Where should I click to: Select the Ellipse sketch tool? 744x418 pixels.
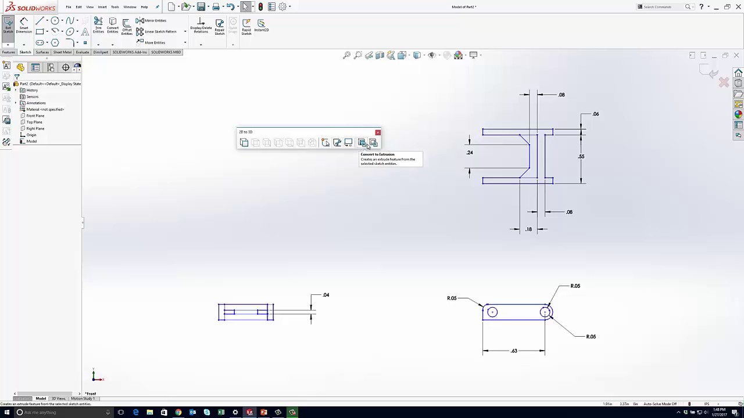tap(70, 31)
